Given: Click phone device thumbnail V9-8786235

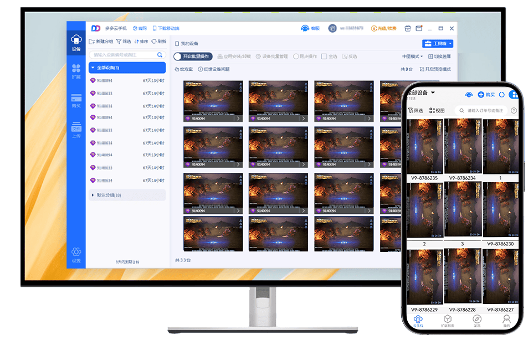Looking at the screenshot, I should pos(424,147).
